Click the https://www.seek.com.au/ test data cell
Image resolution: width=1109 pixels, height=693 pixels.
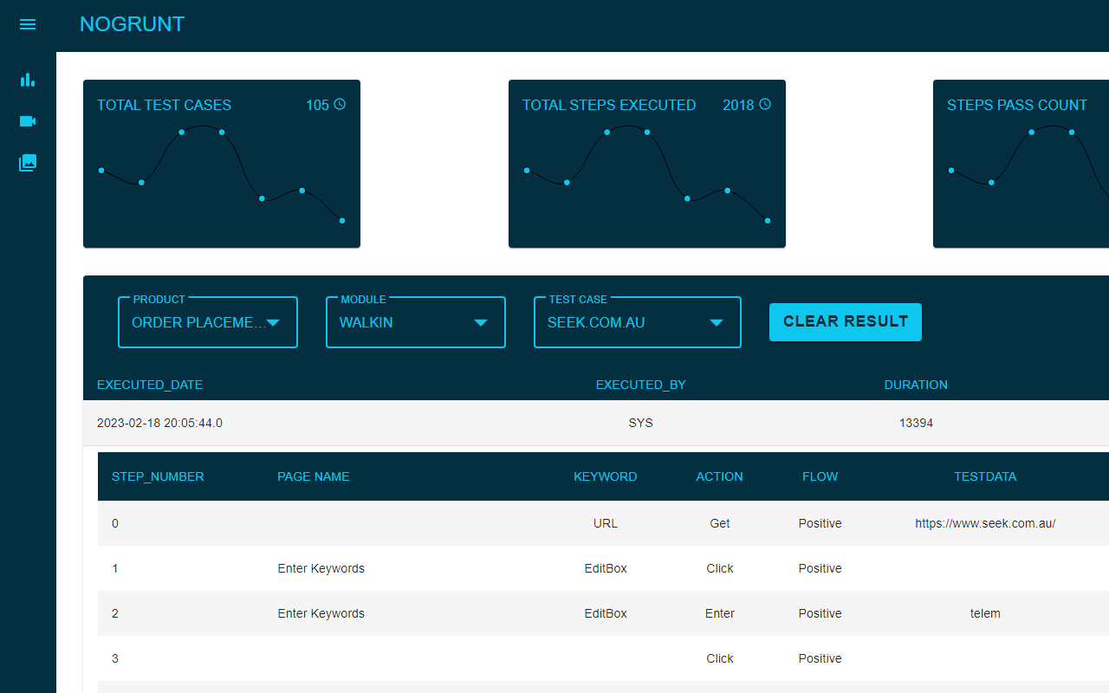[x=985, y=523]
